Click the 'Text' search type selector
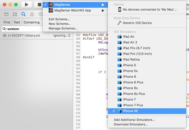Viewport: 189px width, 130px height. click(17, 22)
